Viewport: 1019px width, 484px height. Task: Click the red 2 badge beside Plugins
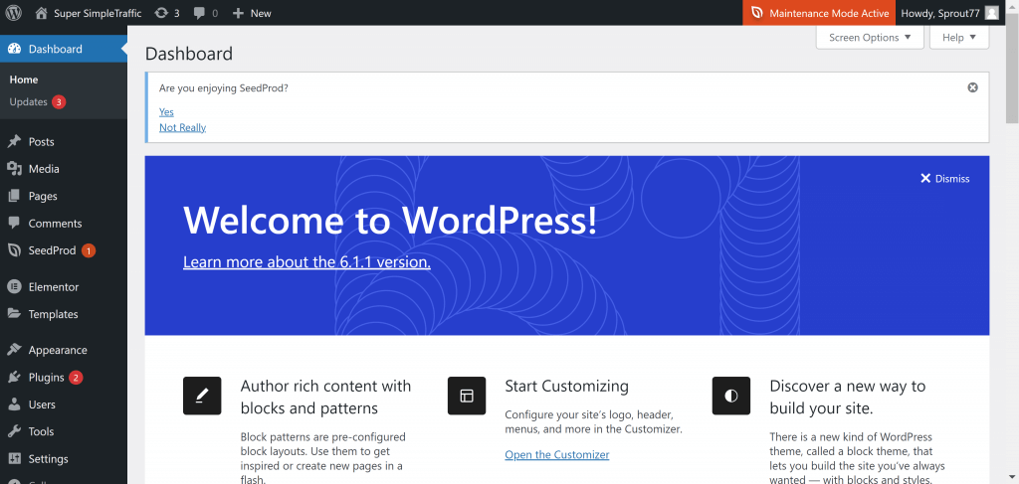76,377
